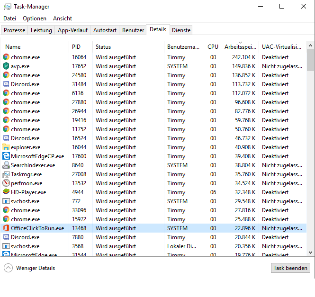Click chrome.exe icon for PID 19416
Image resolution: width=315 pixels, height=297 pixels.
click(6, 120)
